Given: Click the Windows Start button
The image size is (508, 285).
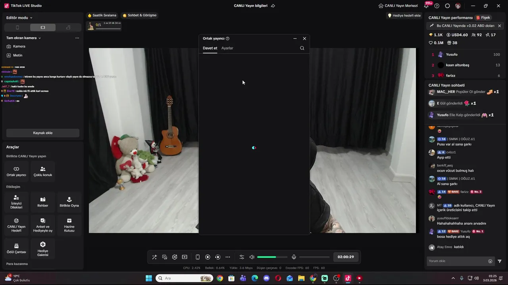Looking at the screenshot, I should [x=149, y=278].
